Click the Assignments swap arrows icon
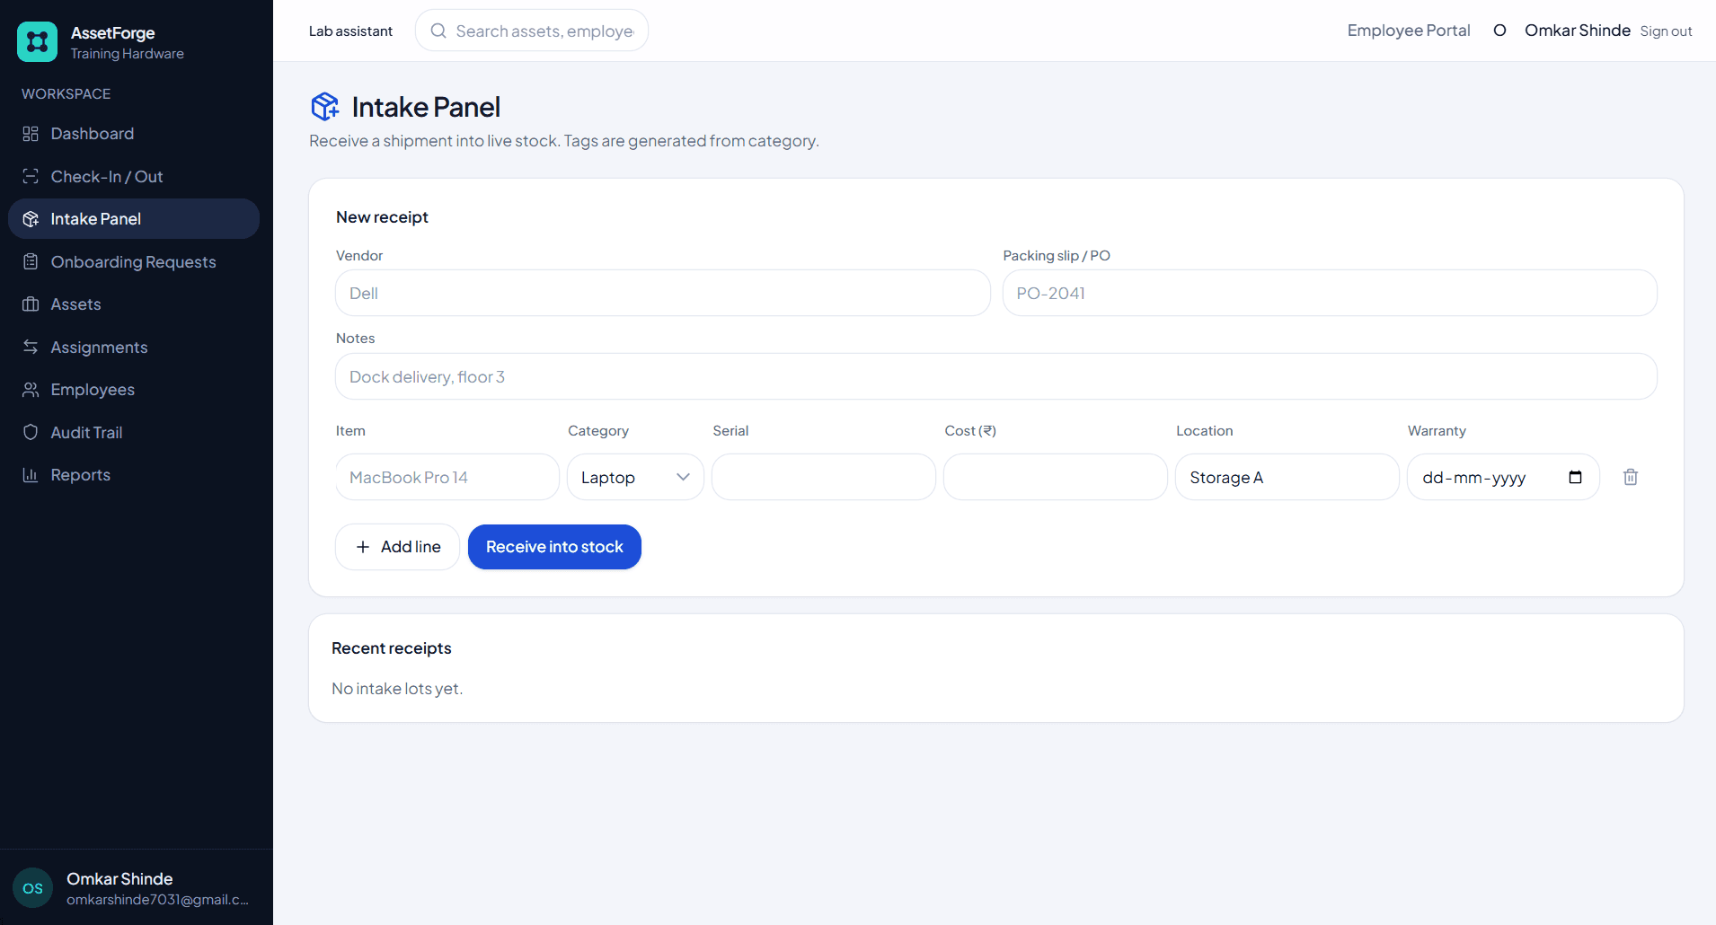The image size is (1716, 925). [31, 347]
